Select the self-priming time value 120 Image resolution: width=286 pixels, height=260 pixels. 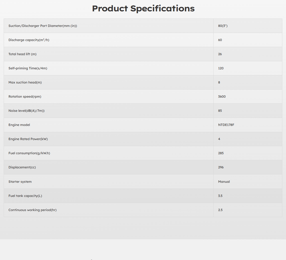(x=221, y=68)
